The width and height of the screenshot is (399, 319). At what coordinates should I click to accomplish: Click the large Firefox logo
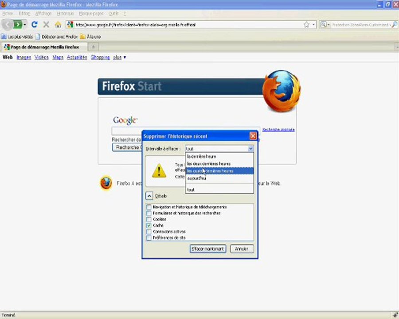[281, 90]
